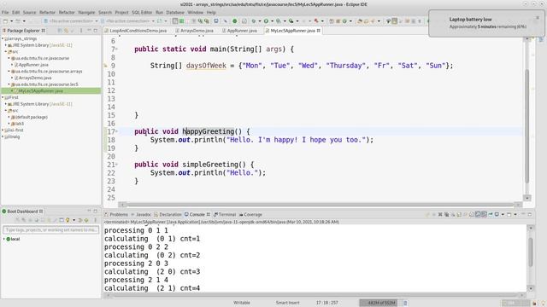This screenshot has height=307, width=547.
Task: Click the "Thursday" string literal
Action: pyautogui.click(x=345, y=66)
